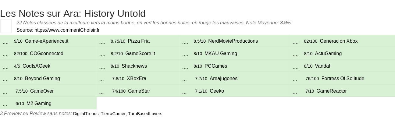Open the GodIsAGeek review
Viewport: 395px width, 117px height.
(36, 66)
